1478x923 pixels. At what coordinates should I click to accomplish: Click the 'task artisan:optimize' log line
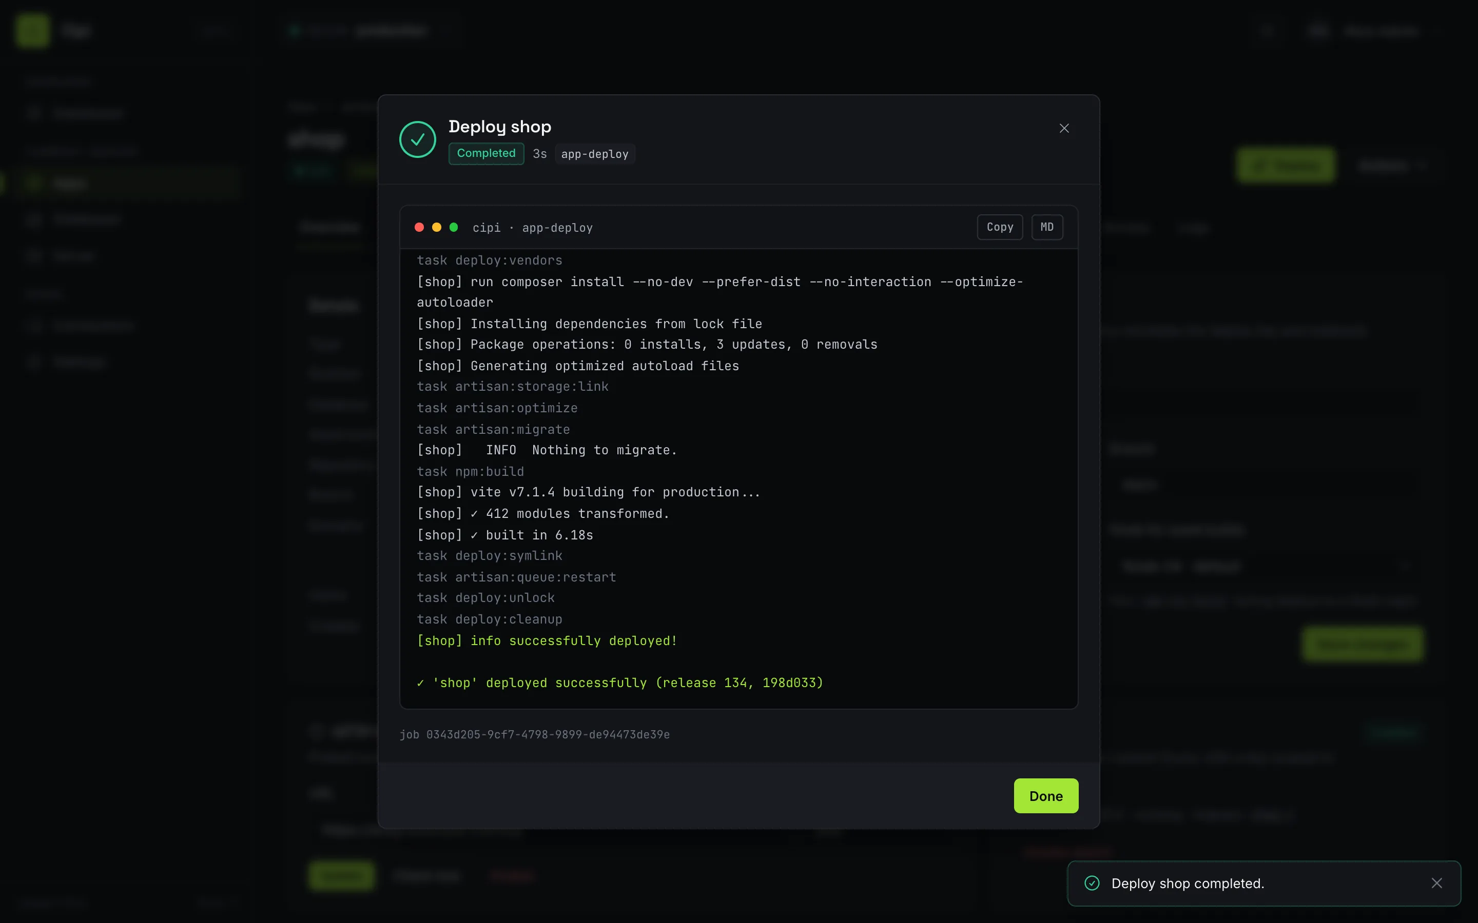(x=497, y=408)
